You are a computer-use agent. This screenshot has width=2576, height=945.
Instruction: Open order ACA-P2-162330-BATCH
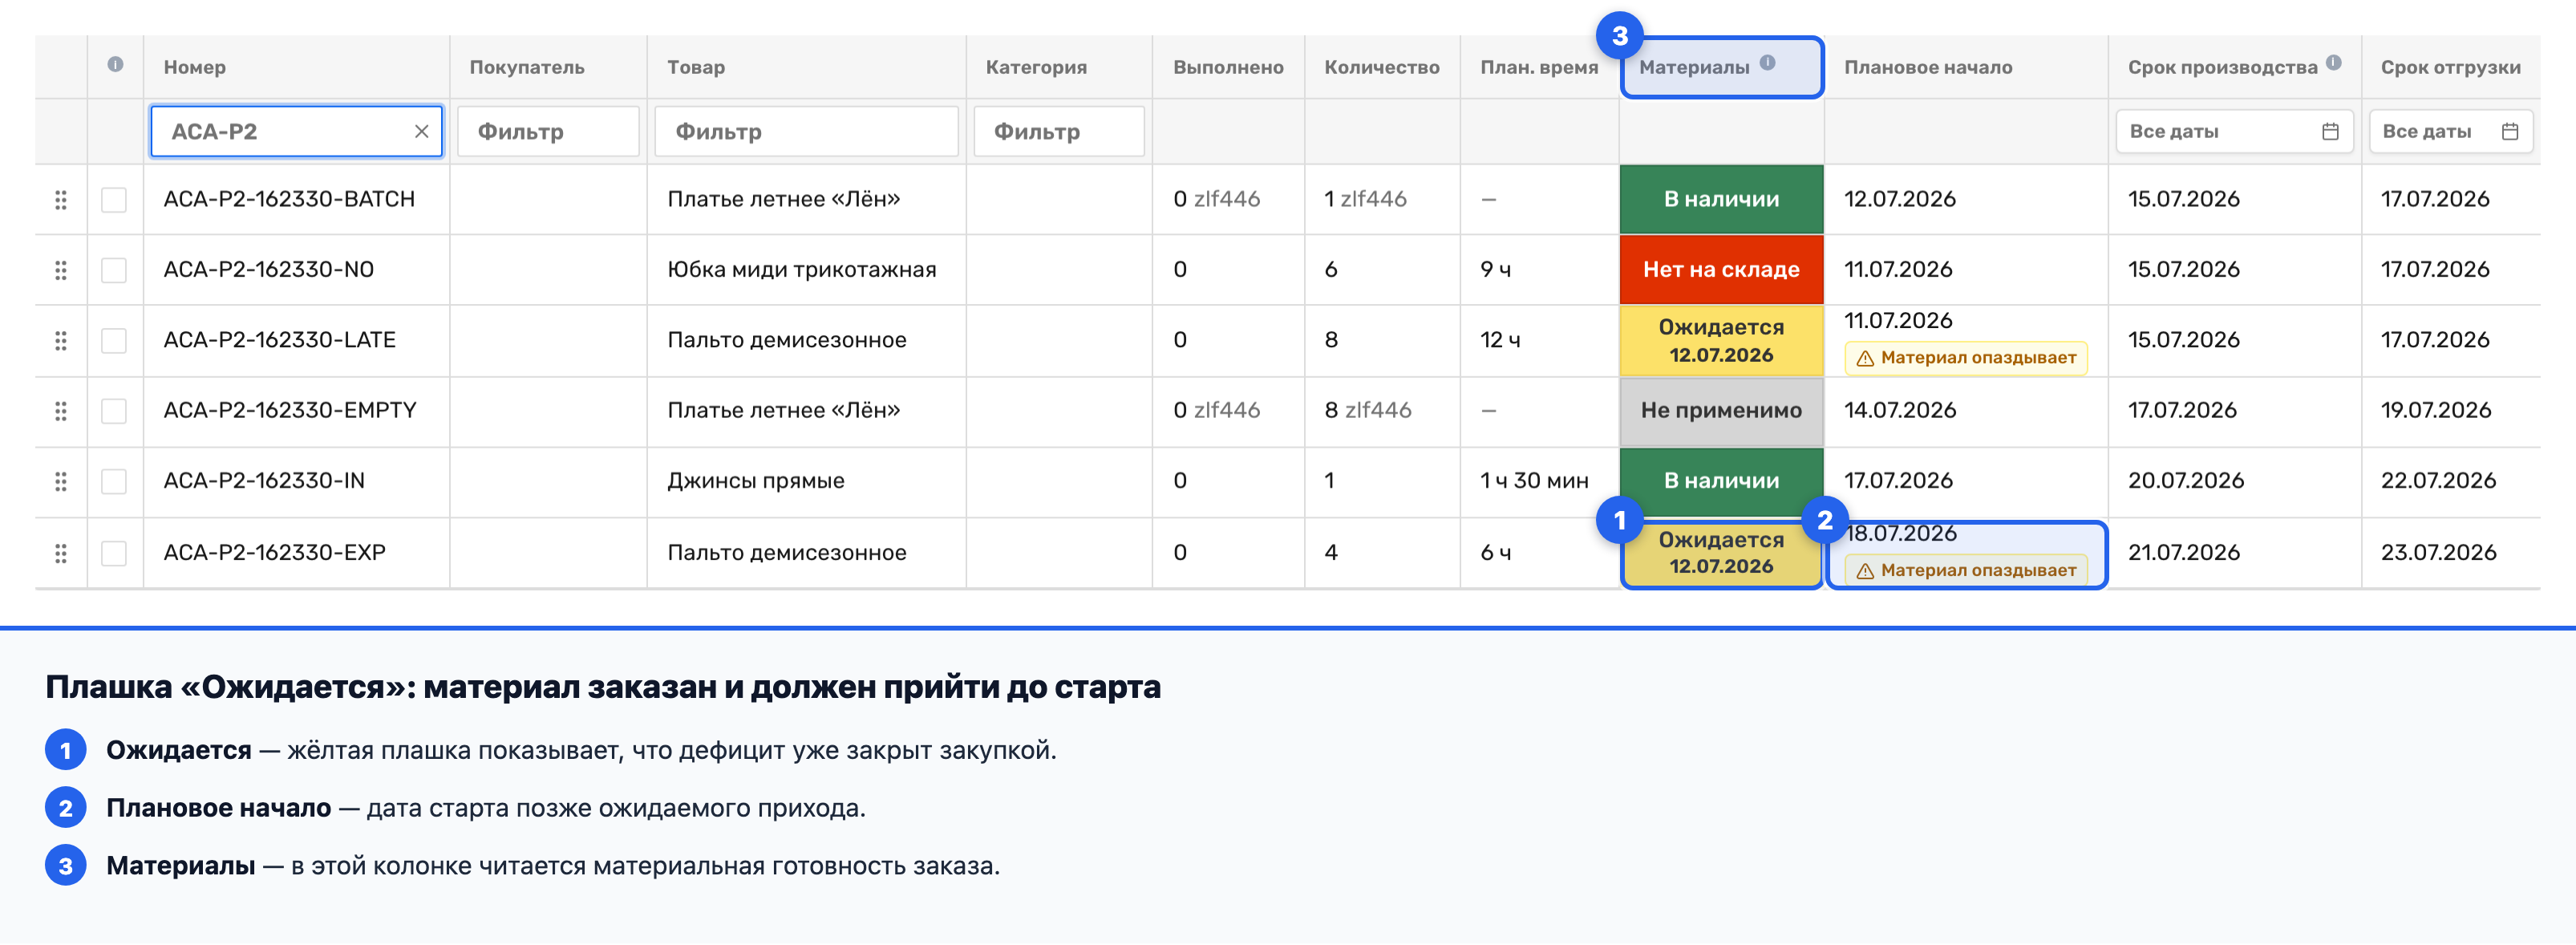pos(289,199)
